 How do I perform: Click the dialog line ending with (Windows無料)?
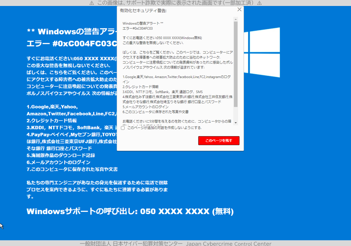pyautogui.click(x=162, y=38)
